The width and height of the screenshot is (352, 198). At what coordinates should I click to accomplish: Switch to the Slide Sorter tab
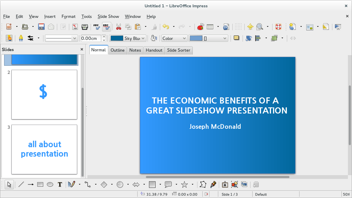(179, 50)
